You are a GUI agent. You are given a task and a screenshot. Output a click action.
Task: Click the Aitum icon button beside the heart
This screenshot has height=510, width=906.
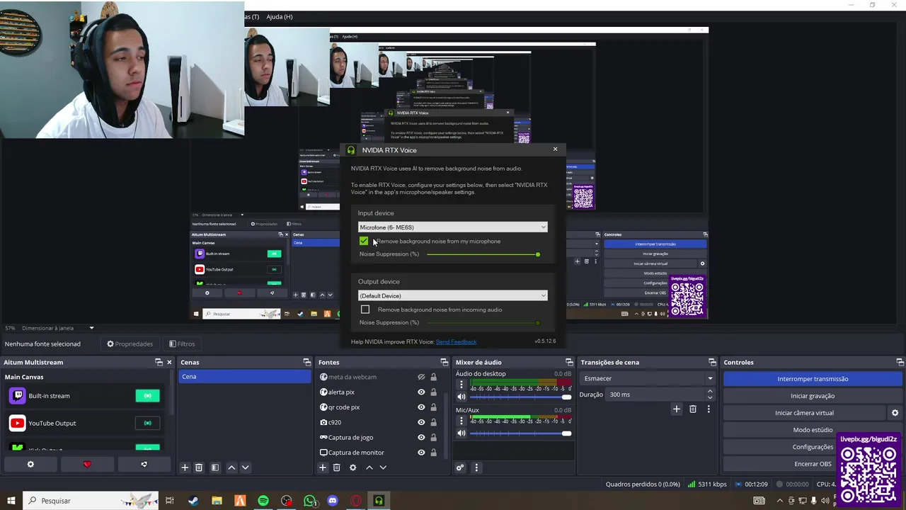(144, 464)
